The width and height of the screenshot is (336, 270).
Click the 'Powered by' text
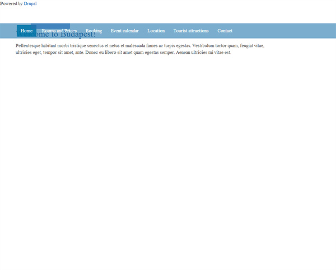pos(11,4)
